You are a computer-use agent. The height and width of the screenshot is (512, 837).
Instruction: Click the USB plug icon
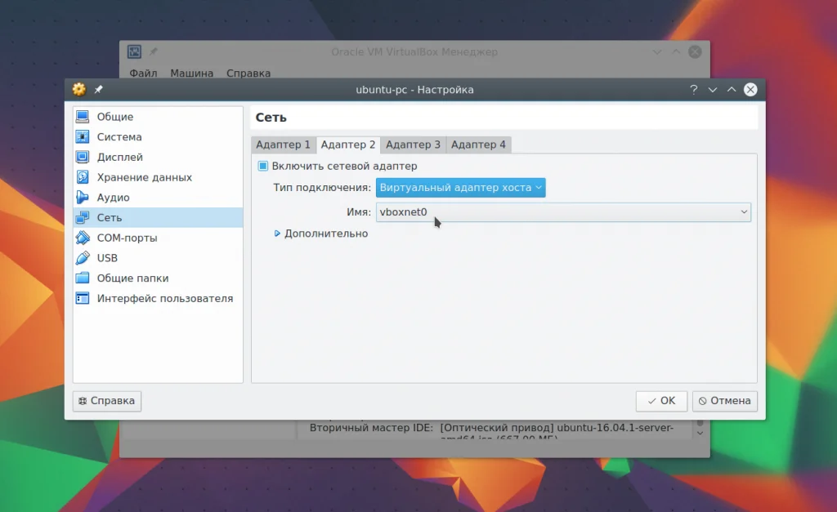[x=83, y=258]
